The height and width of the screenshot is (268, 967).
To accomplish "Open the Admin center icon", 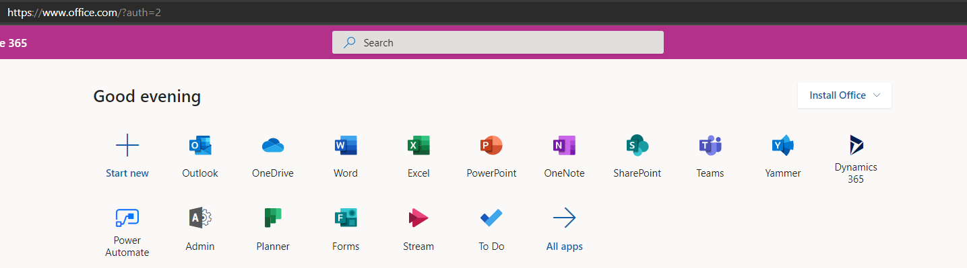I will pyautogui.click(x=200, y=218).
